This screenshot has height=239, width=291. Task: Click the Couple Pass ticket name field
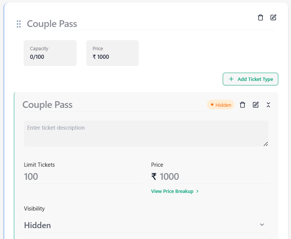point(114,105)
